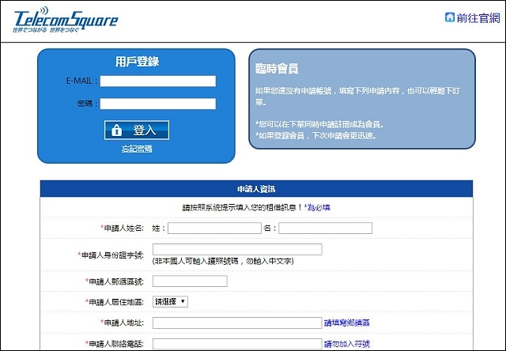Click the 臨時會員 heading text
506x351 pixels.
click(277, 69)
